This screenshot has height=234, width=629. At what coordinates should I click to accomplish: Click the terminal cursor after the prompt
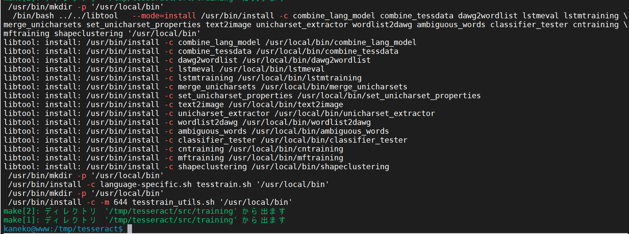pos(130,229)
